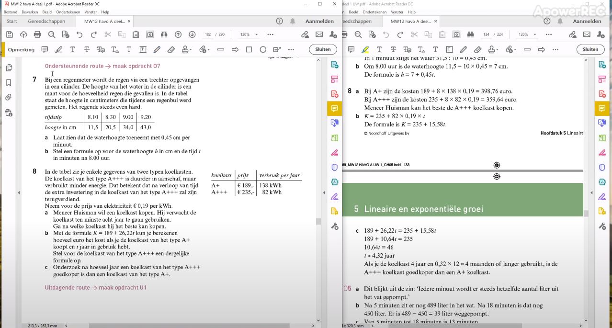This screenshot has height=328, width=612.
Task: Open Comment tool highlighted in the middle tools pane
Action: point(335,109)
